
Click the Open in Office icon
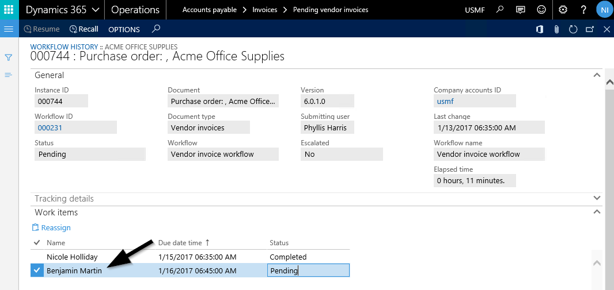click(540, 29)
